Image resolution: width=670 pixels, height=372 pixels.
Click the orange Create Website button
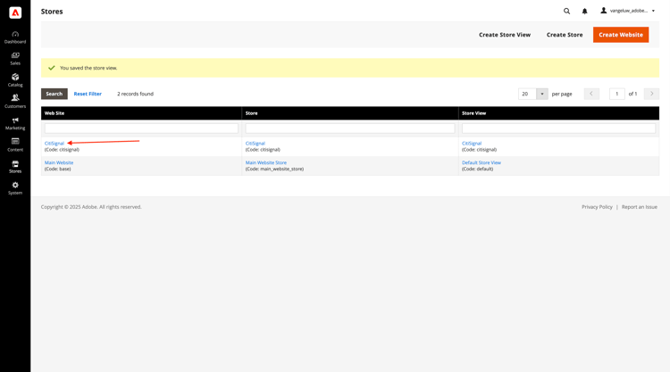621,35
